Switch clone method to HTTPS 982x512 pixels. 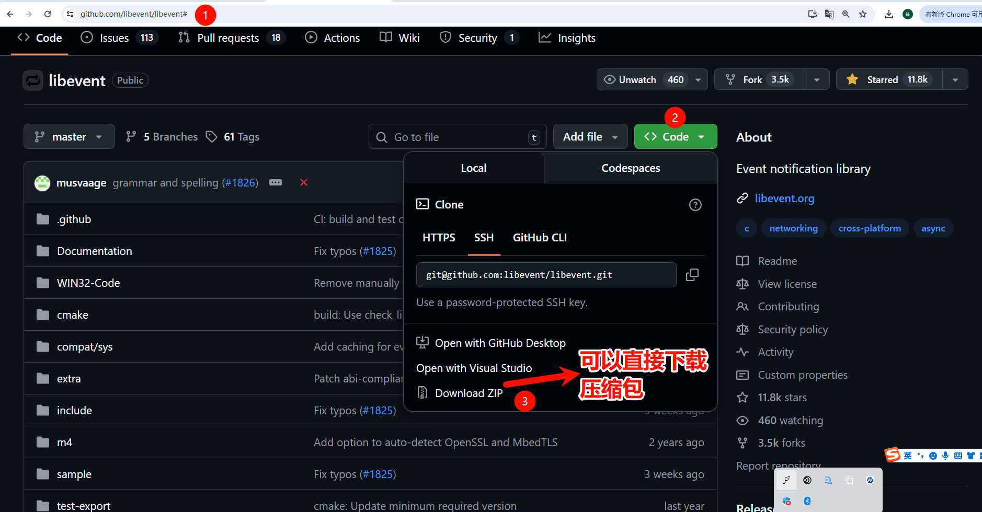coord(439,238)
